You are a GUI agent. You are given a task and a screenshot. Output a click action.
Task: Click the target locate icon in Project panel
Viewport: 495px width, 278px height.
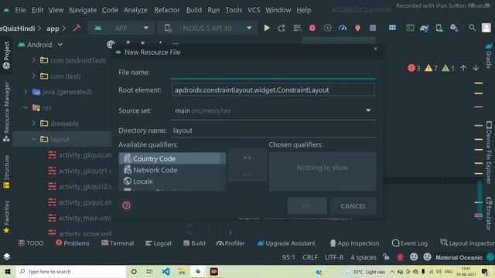(x=111, y=45)
